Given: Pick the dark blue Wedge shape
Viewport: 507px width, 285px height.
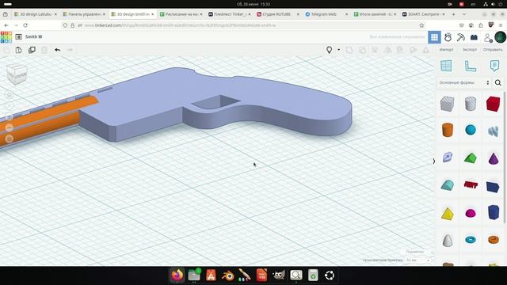Looking at the screenshot, I should [493, 187].
